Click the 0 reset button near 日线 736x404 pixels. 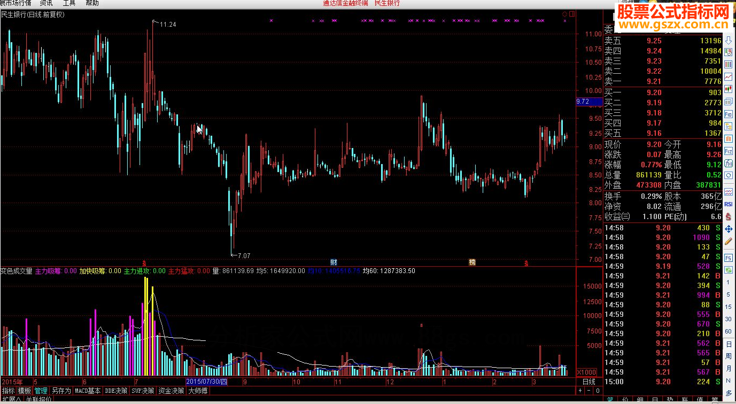pyautogui.click(x=598, y=391)
